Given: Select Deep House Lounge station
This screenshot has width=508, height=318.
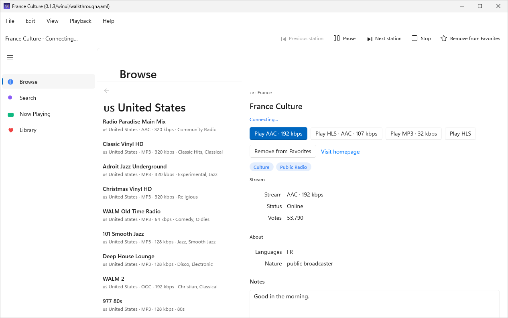Looking at the screenshot, I should pyautogui.click(x=169, y=260).
